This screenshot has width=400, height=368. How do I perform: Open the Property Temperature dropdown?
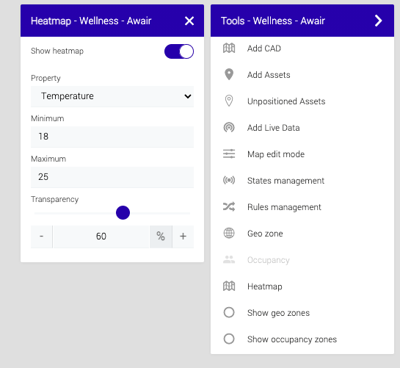[112, 96]
